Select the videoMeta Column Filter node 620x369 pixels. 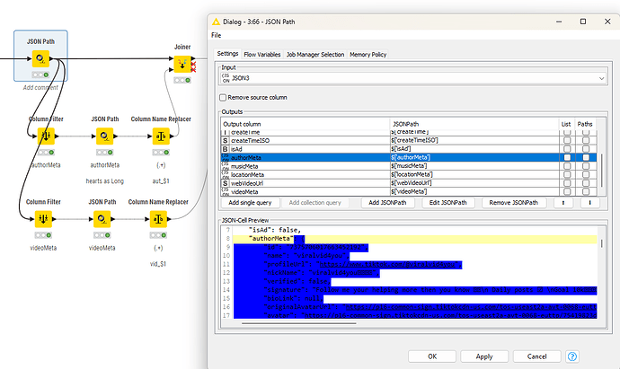click(43, 219)
